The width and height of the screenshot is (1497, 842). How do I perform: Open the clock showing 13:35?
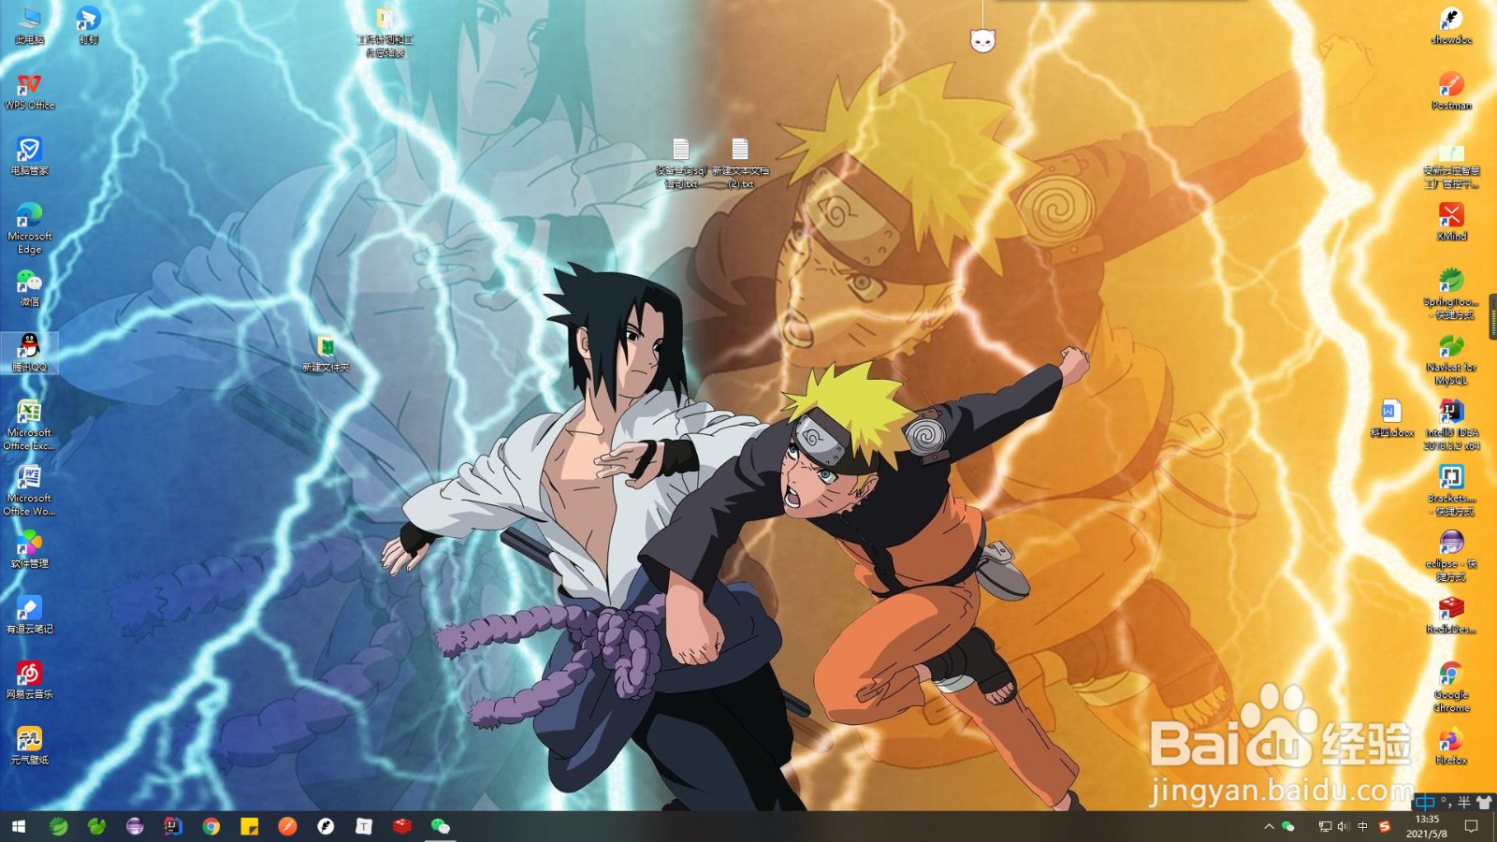[x=1428, y=826]
